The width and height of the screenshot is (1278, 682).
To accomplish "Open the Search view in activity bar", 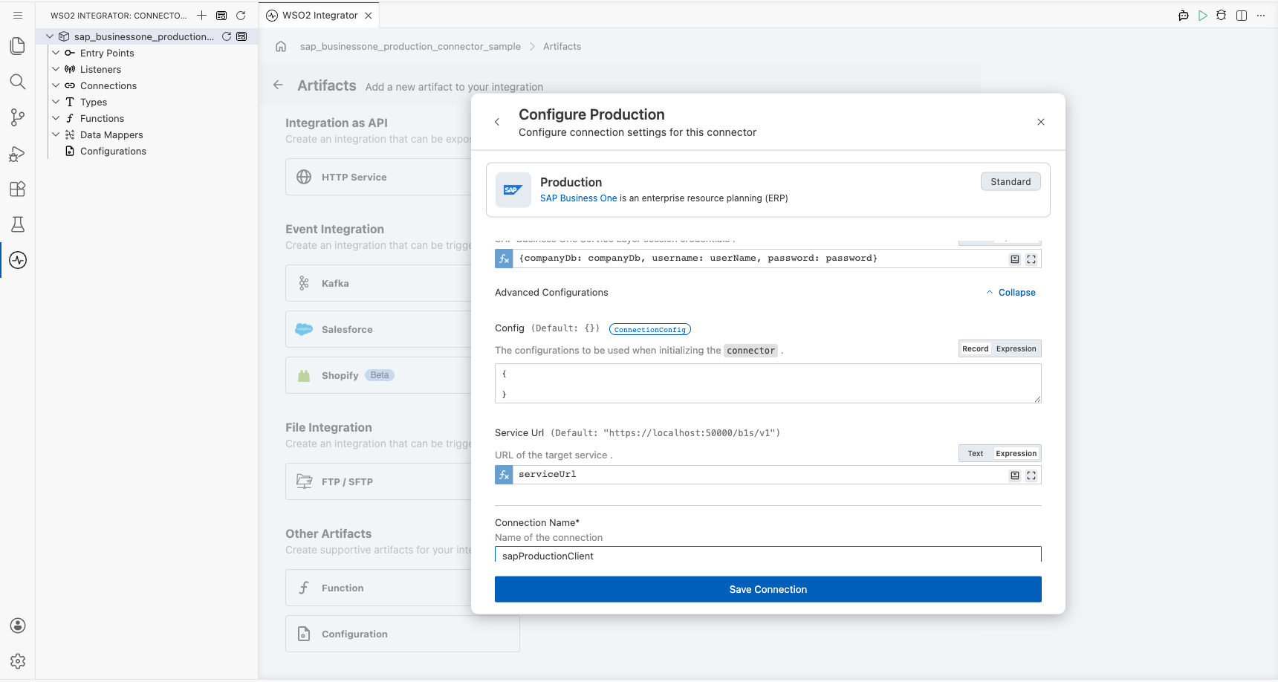I will tap(18, 82).
